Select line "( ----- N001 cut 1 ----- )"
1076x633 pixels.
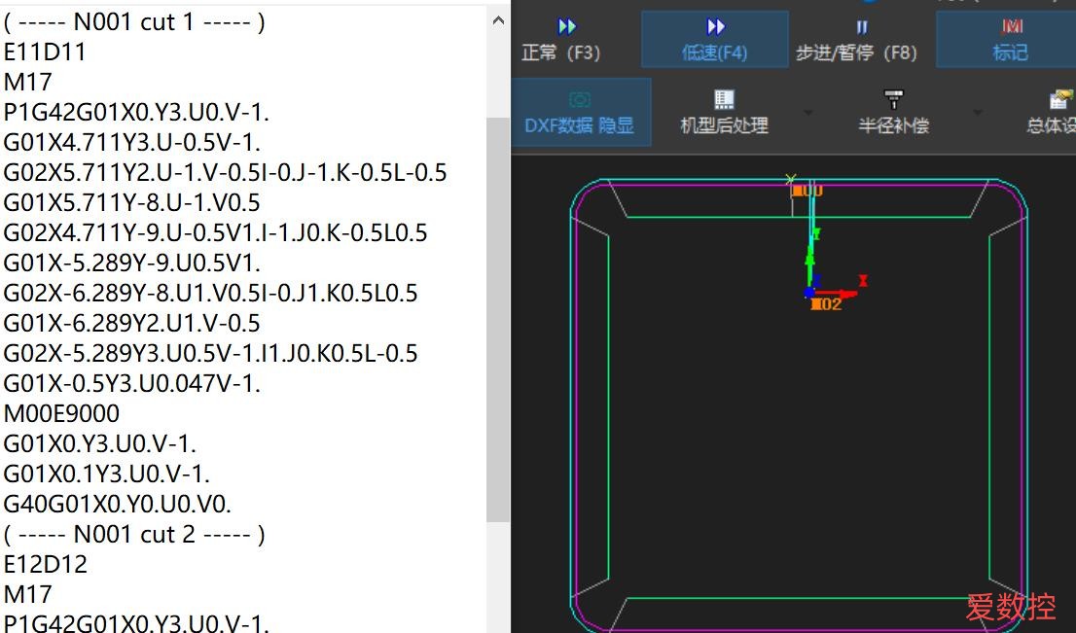point(134,22)
